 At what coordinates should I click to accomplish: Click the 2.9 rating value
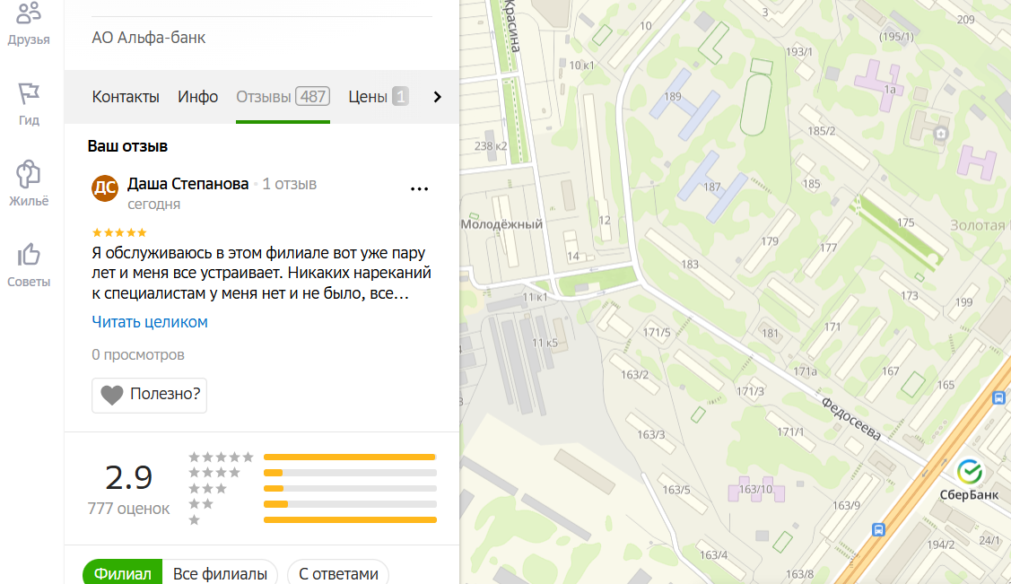click(128, 477)
